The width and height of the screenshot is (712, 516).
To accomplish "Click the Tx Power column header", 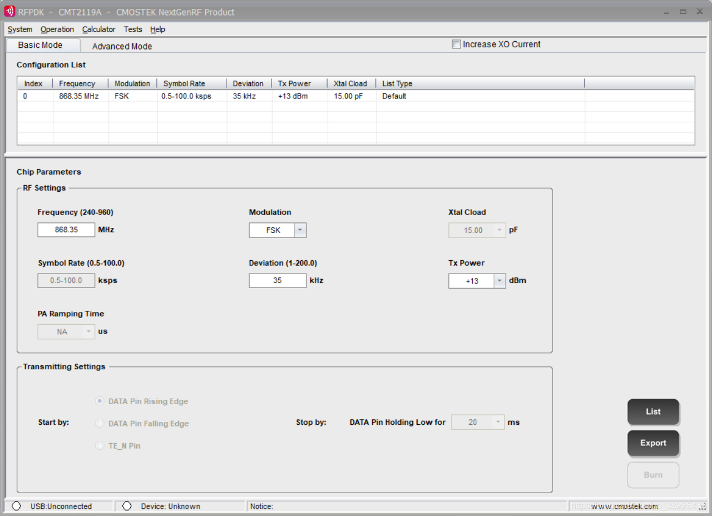I will [x=300, y=83].
